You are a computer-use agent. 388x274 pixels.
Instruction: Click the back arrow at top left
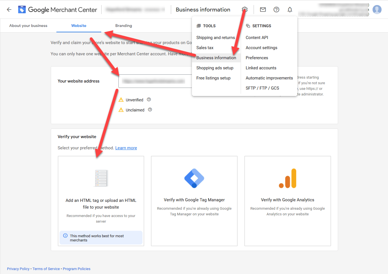pyautogui.click(x=9, y=9)
